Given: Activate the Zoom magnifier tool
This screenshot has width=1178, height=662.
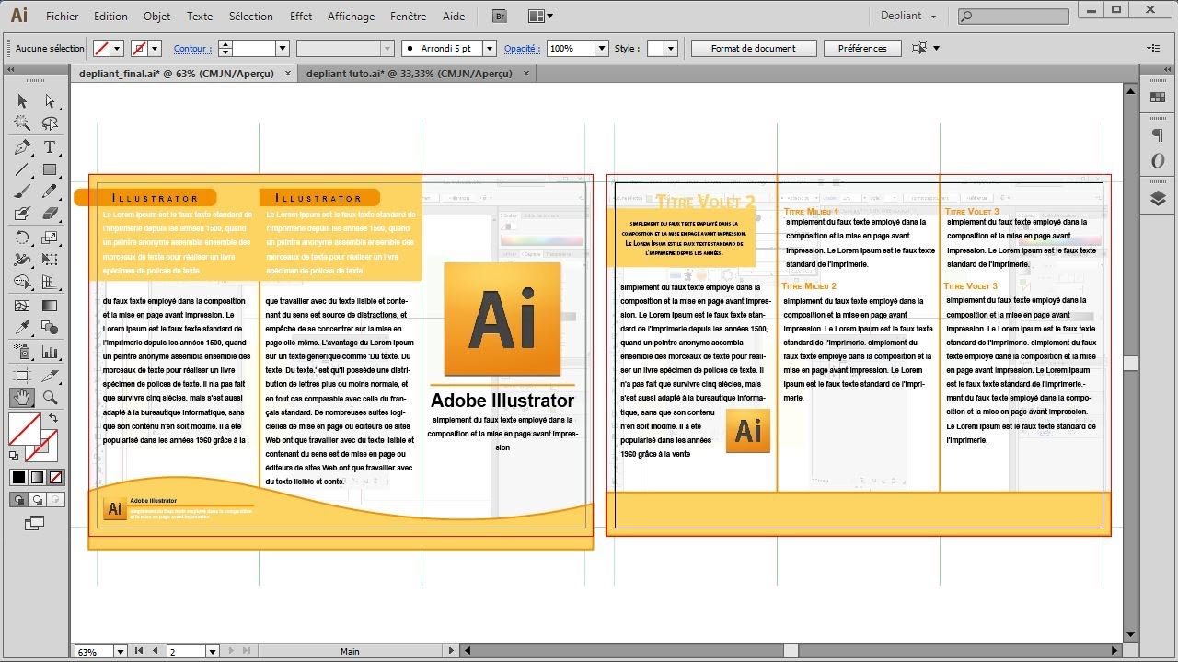Looking at the screenshot, I should 50,398.
